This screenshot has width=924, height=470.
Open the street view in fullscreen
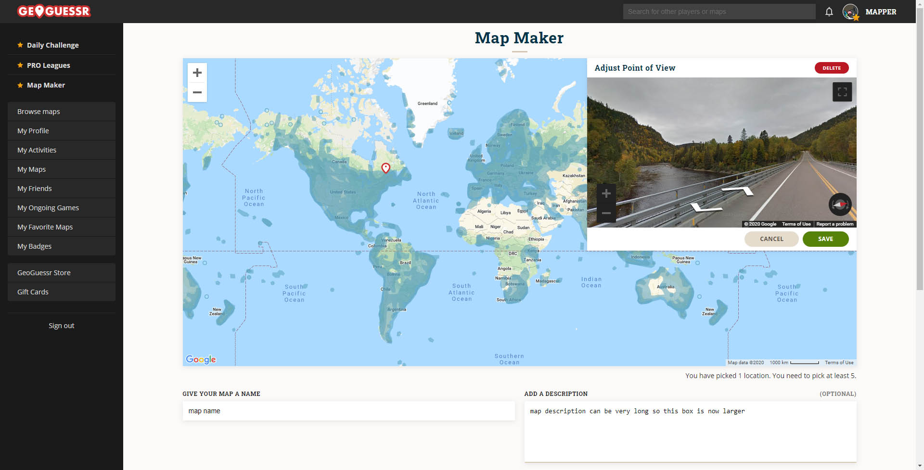tap(841, 91)
